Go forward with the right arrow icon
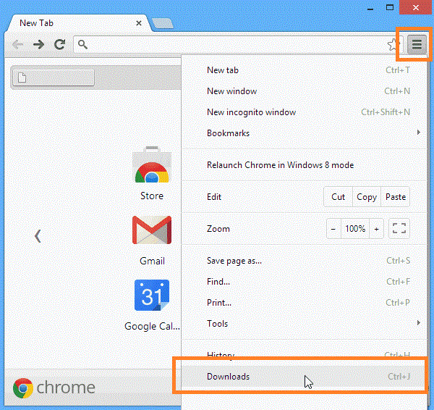434x410 pixels. point(38,44)
